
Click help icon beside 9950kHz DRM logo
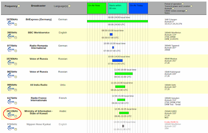coord(16,90)
